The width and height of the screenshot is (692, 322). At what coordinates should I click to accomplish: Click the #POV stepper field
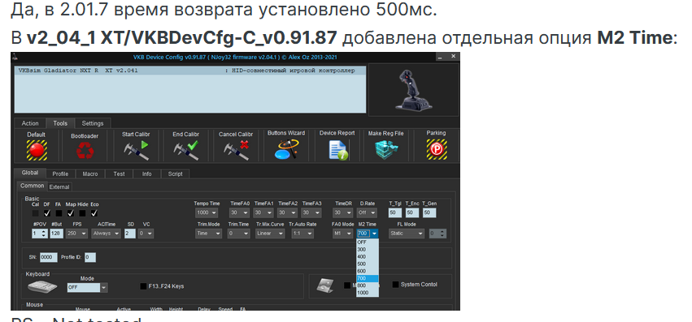click(40, 234)
